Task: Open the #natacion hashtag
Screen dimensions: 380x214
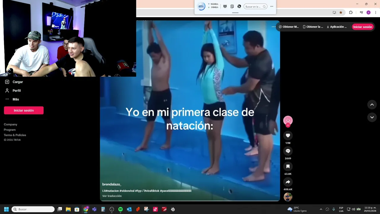Action: coord(112,191)
